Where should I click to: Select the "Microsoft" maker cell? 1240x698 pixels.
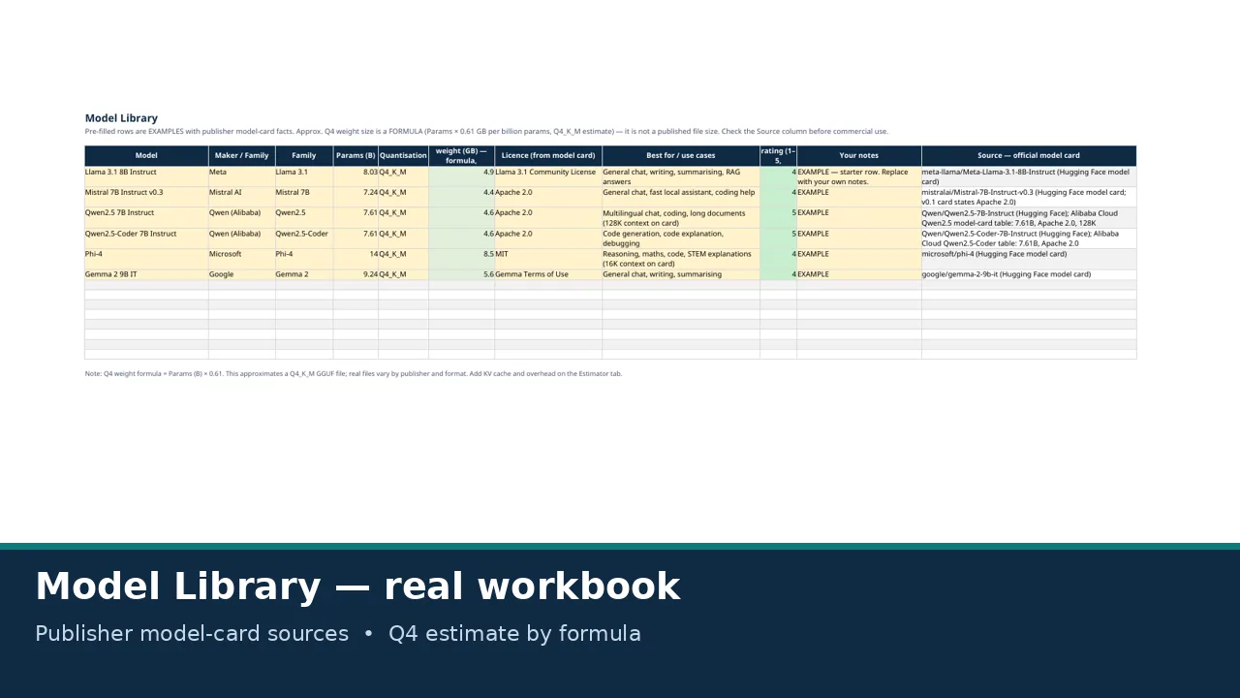click(x=242, y=258)
